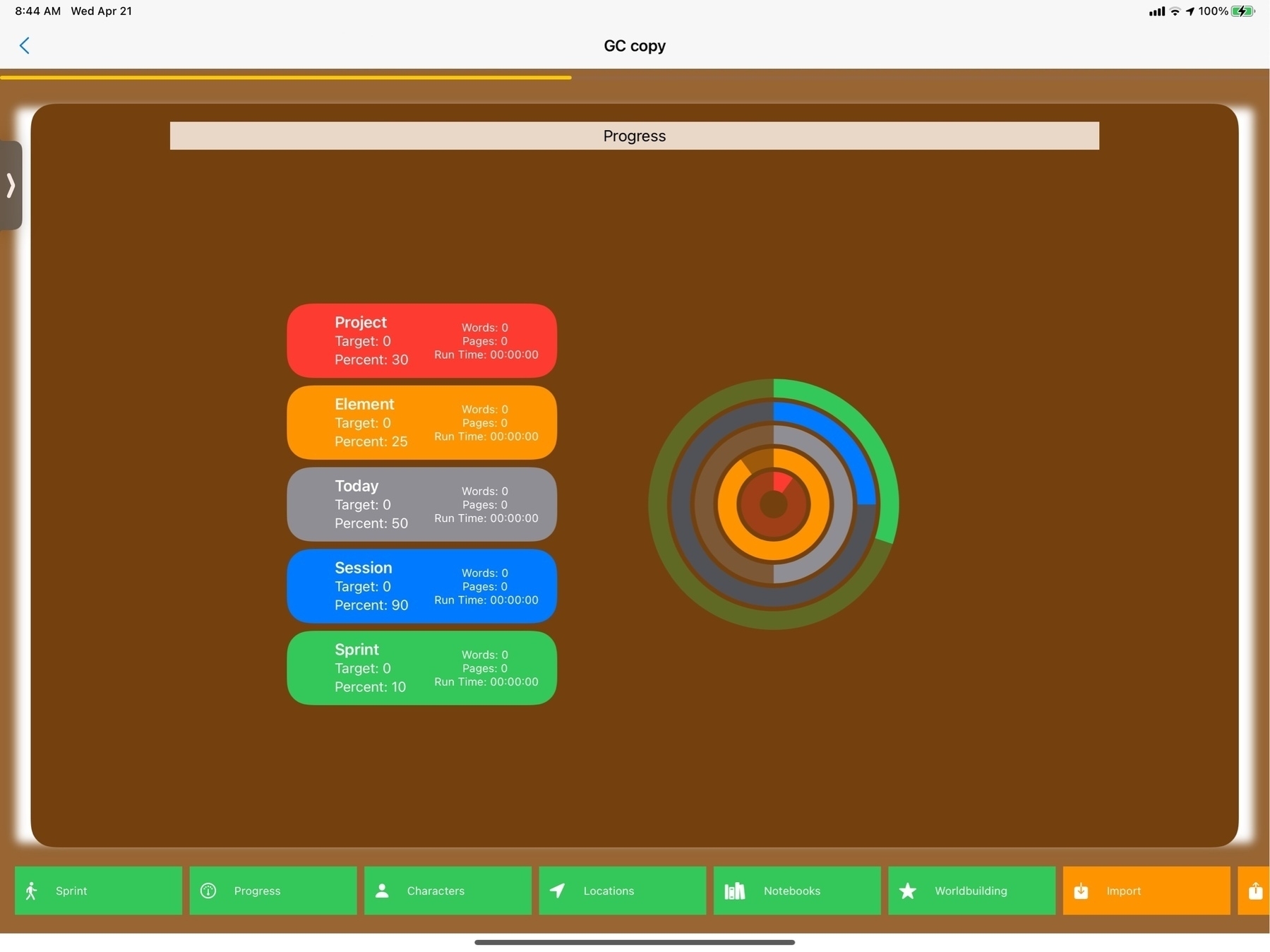Click the battery indicator in status bar
Image resolution: width=1270 pixels, height=952 pixels.
pyautogui.click(x=1242, y=11)
